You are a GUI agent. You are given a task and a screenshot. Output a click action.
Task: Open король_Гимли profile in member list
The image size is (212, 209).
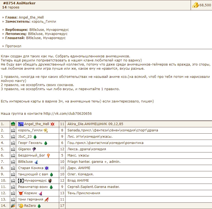[x=30, y=130]
